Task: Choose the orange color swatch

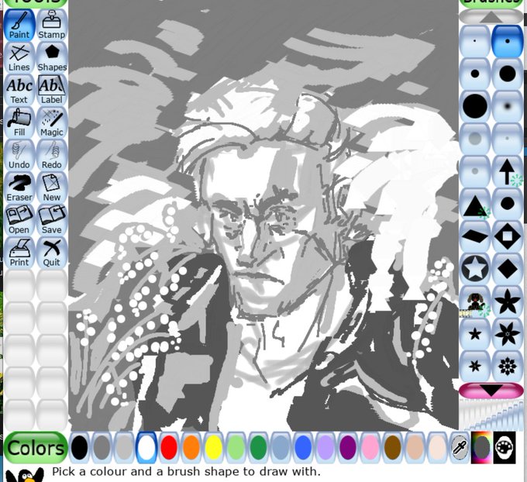Action: [191, 447]
